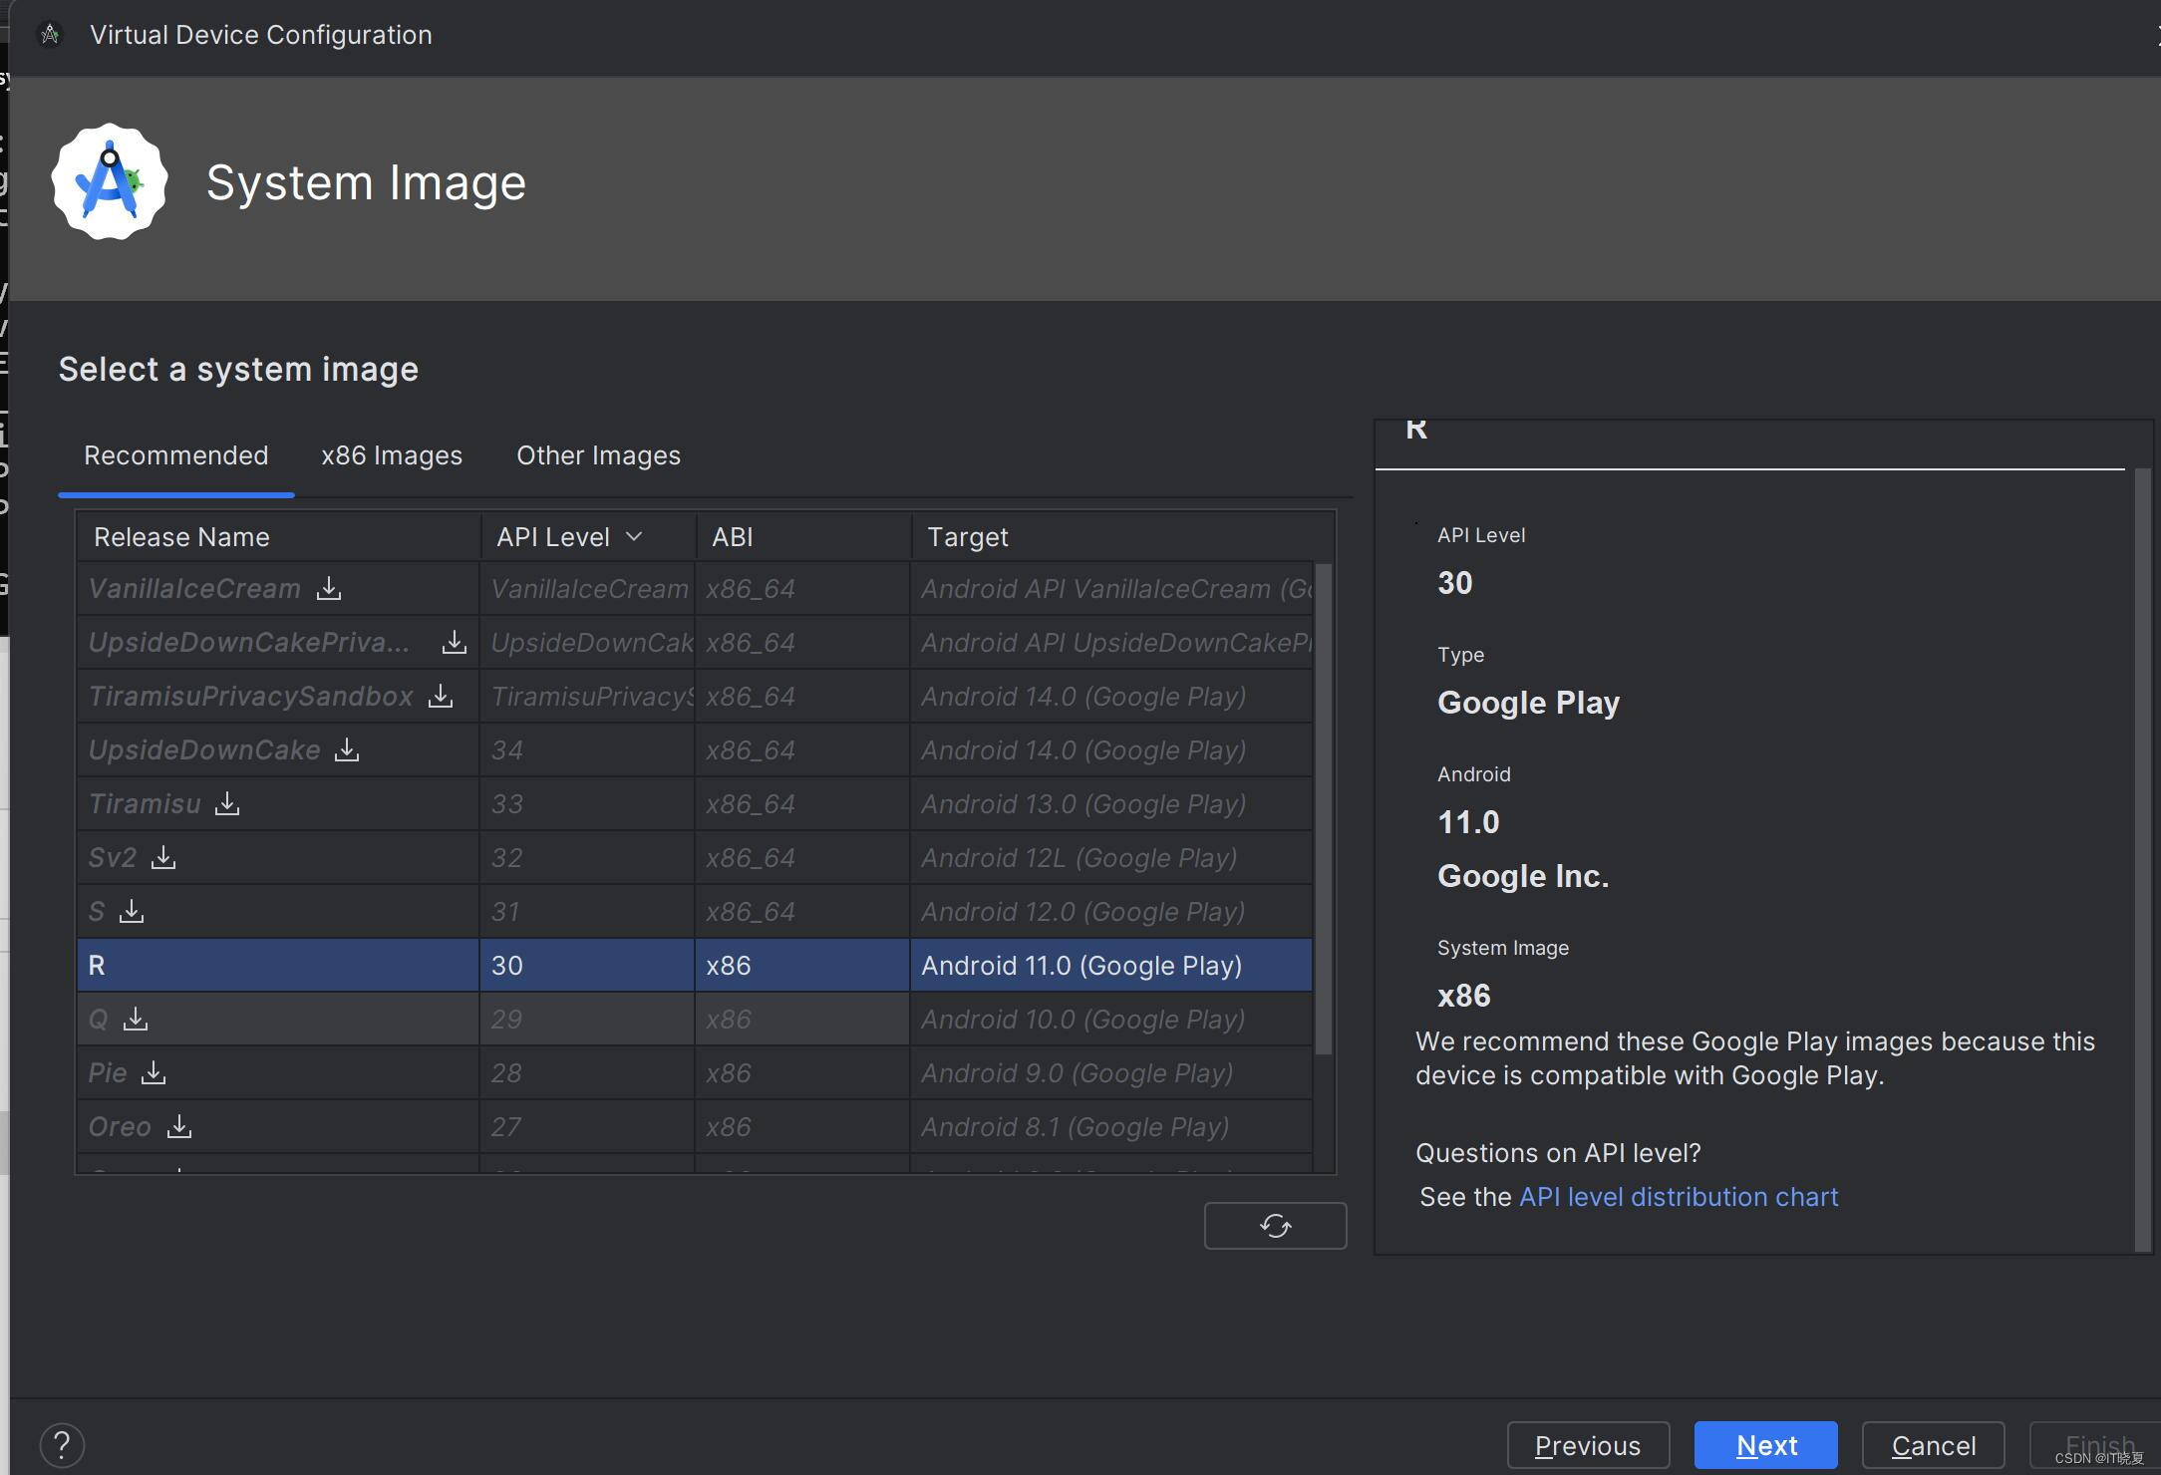This screenshot has width=2161, height=1475.
Task: Switch to the Other Images tab
Action: click(598, 455)
